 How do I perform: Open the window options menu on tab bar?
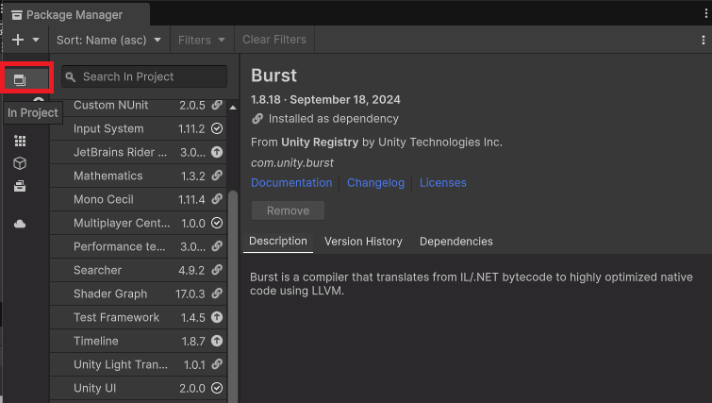point(706,13)
